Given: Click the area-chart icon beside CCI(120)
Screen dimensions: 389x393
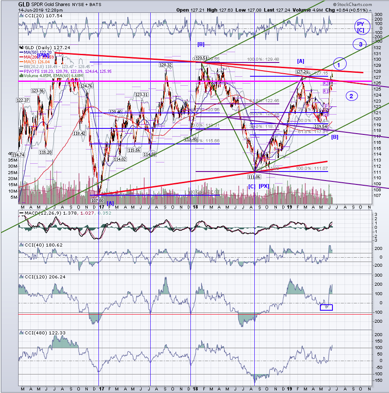Looking at the screenshot, I should click(x=21, y=277).
